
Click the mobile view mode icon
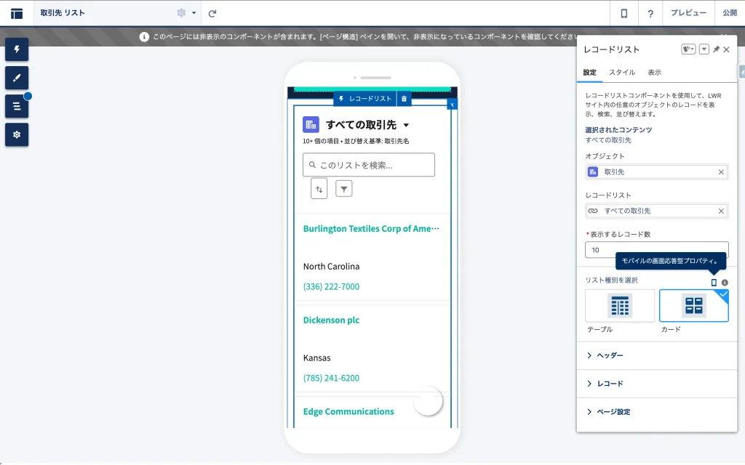624,13
